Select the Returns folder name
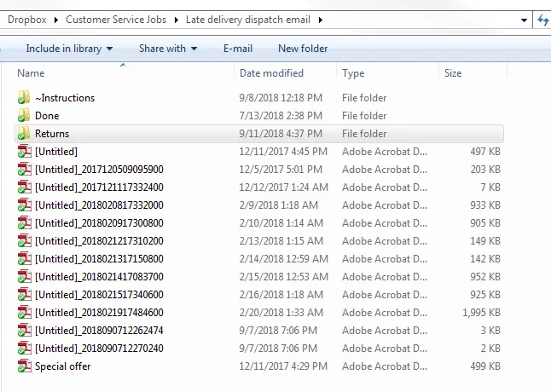The image size is (551, 392). pyautogui.click(x=52, y=134)
